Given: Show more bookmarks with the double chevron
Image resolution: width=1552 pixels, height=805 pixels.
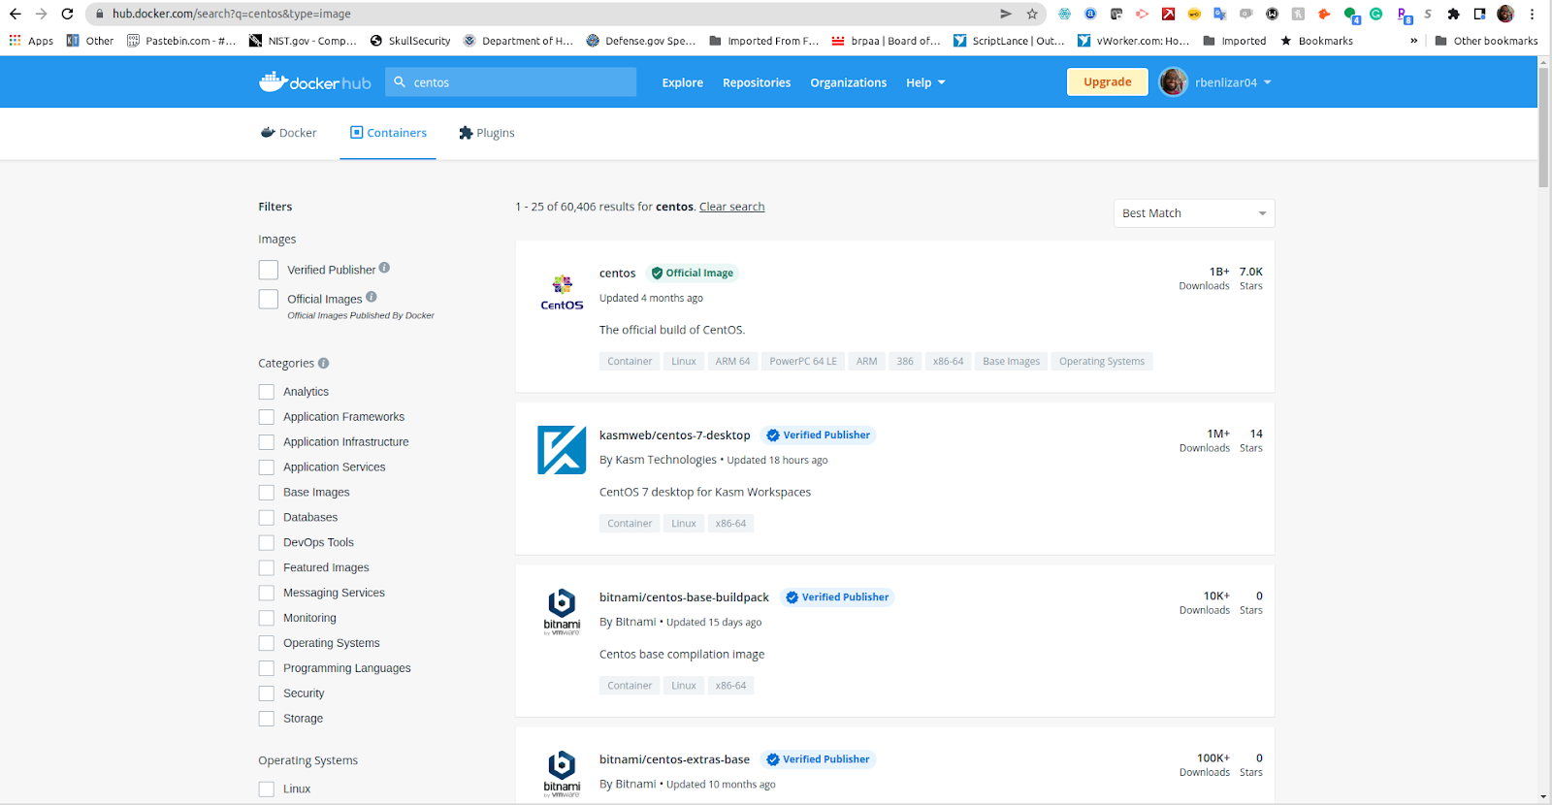Looking at the screenshot, I should tap(1413, 41).
